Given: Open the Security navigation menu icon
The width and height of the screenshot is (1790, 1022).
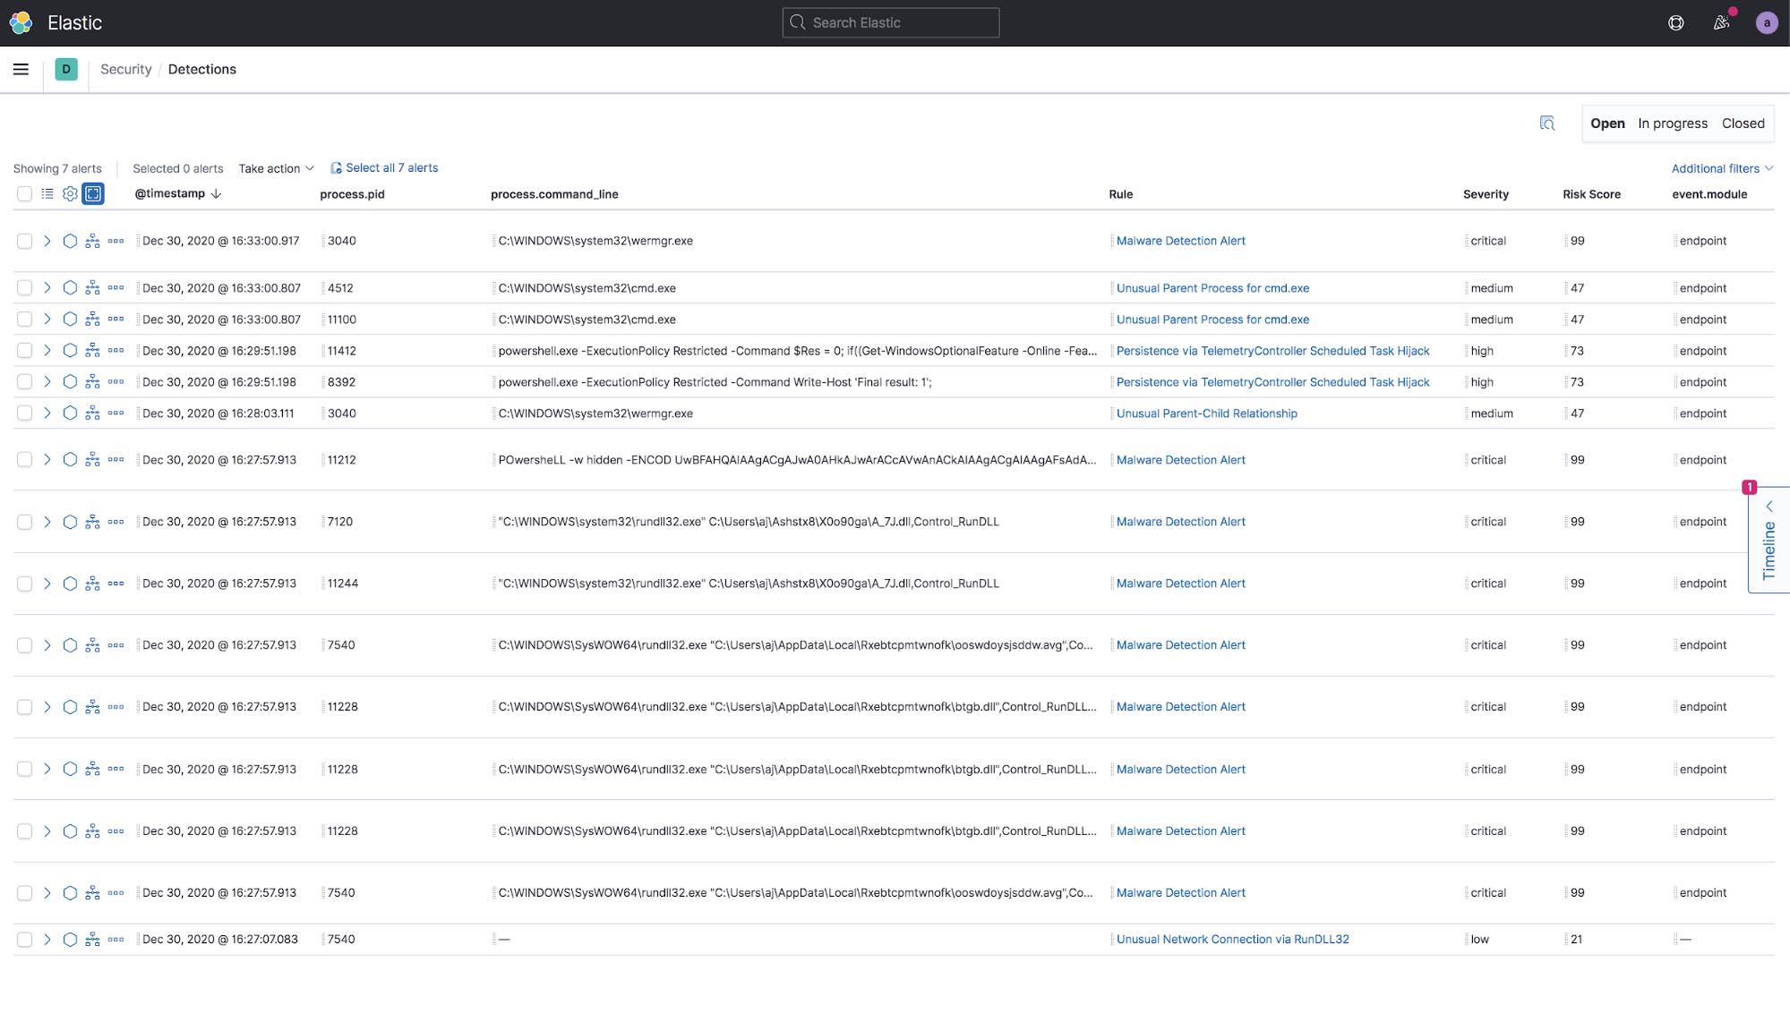Looking at the screenshot, I should 20,69.
